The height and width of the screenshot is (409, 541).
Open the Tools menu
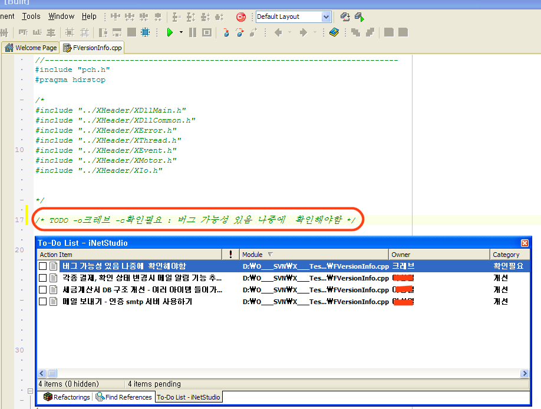click(31, 17)
